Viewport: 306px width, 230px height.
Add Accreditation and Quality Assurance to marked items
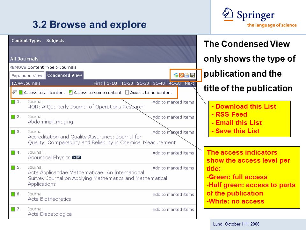(173, 132)
